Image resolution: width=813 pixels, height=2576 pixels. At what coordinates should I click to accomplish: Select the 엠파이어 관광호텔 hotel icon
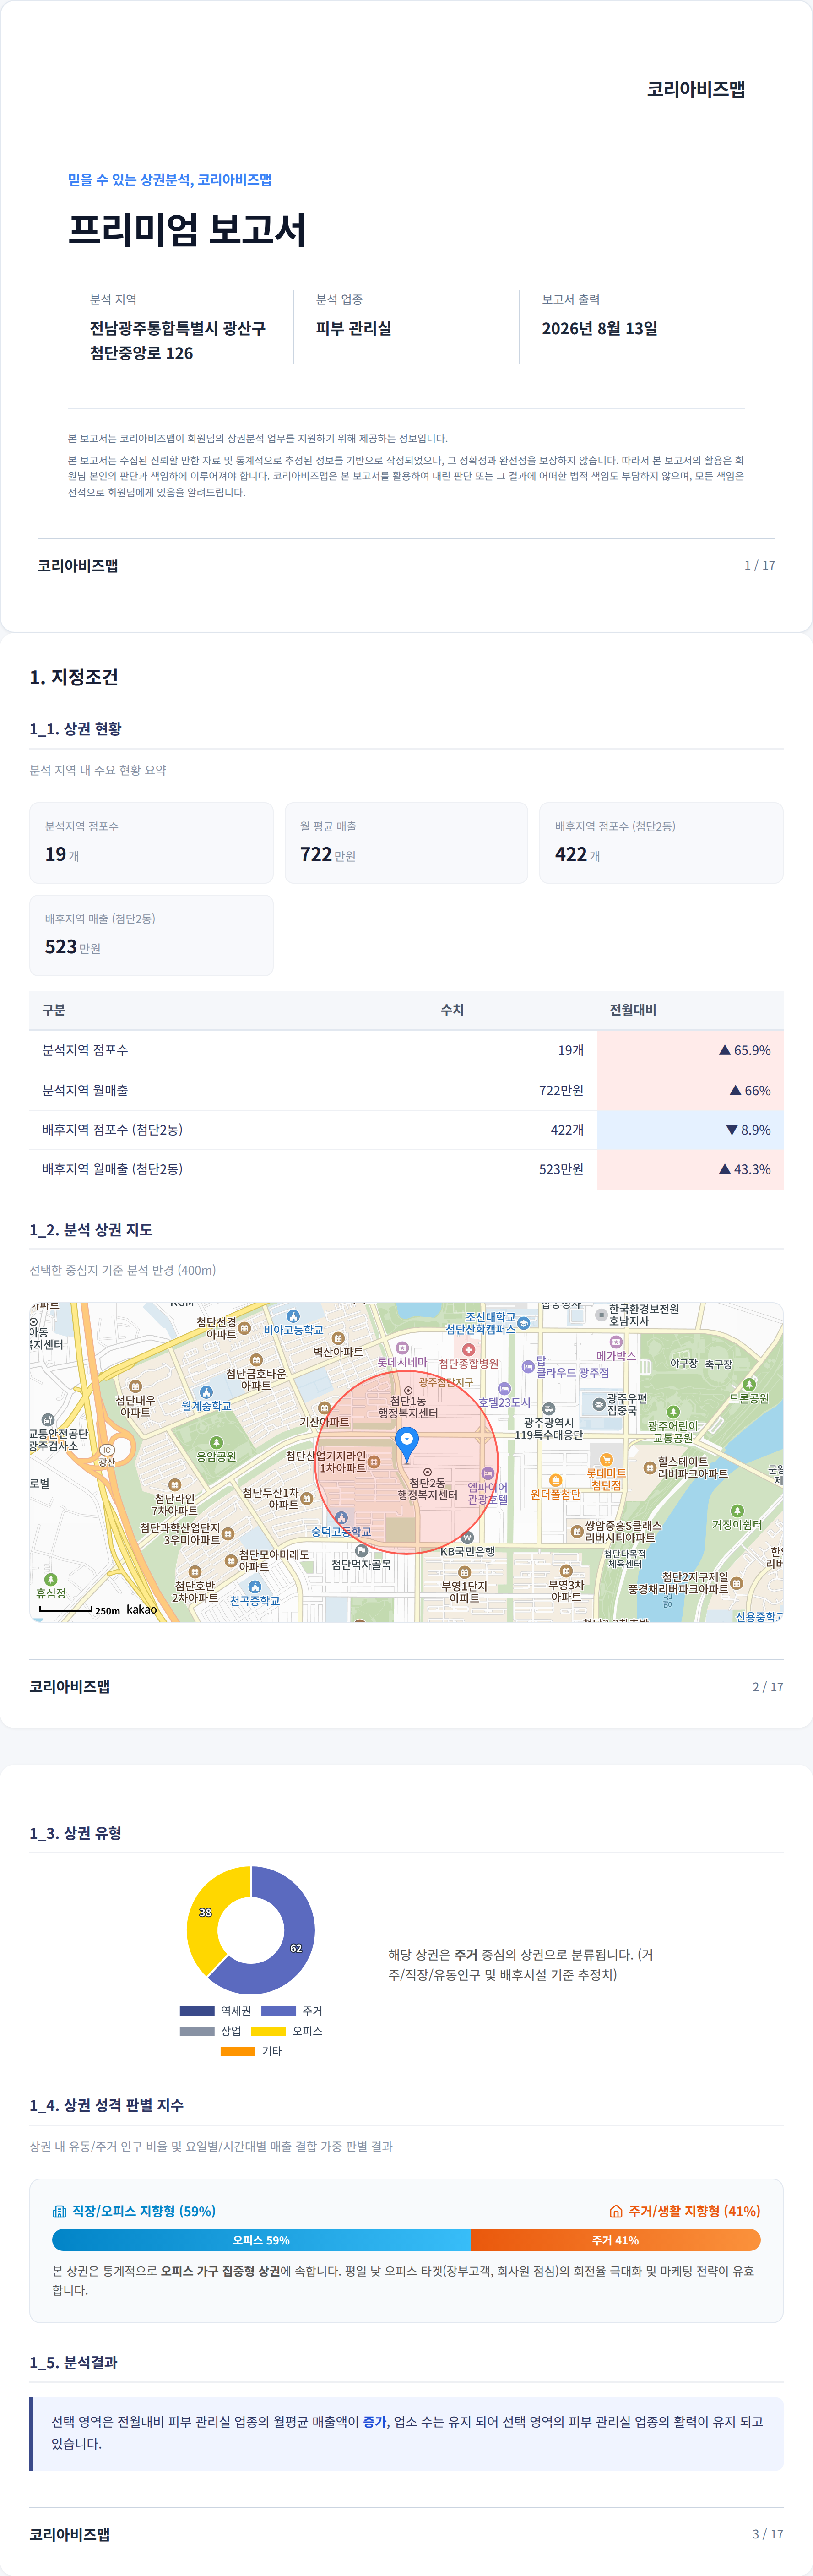488,1473
